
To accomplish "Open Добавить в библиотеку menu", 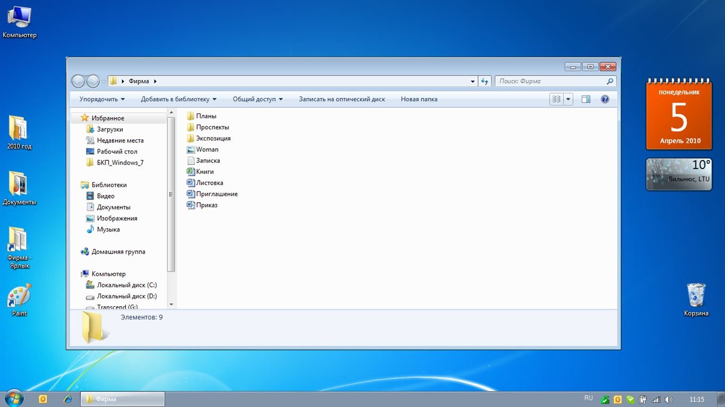I will coord(178,99).
